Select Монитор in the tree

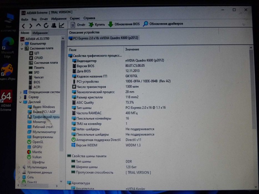click(x=37, y=122)
